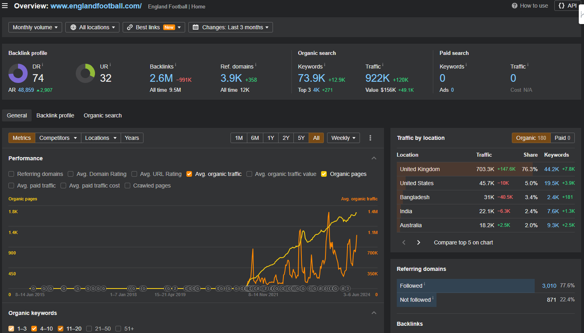Uncheck Avg. organic traffic checkbox
Viewport: 584px width, 333px height.
pos(189,174)
